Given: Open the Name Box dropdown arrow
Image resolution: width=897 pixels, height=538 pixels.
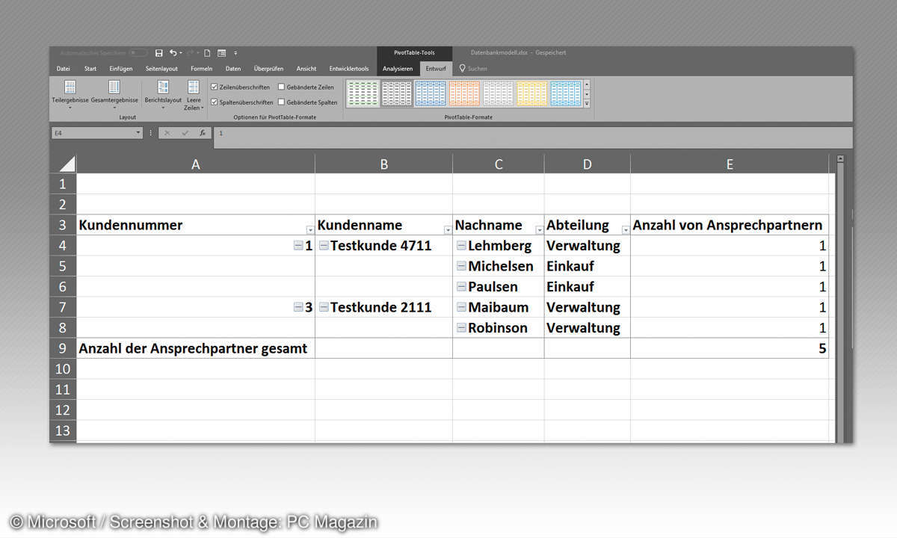Looking at the screenshot, I should [x=138, y=133].
